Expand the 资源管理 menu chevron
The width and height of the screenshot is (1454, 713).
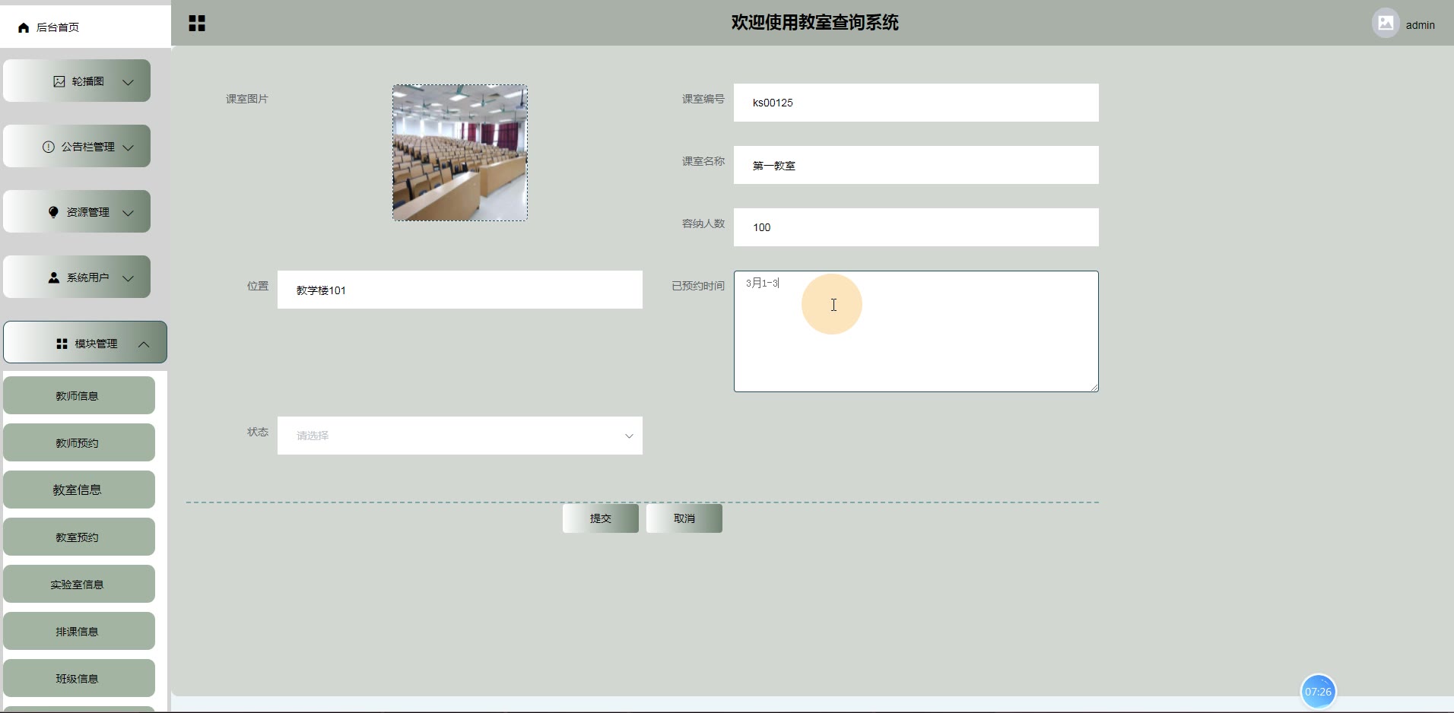(129, 213)
